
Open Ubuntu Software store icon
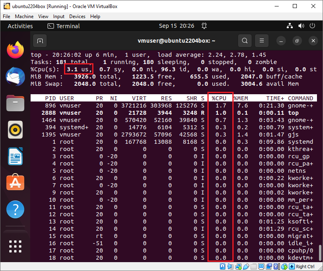pos(15,182)
